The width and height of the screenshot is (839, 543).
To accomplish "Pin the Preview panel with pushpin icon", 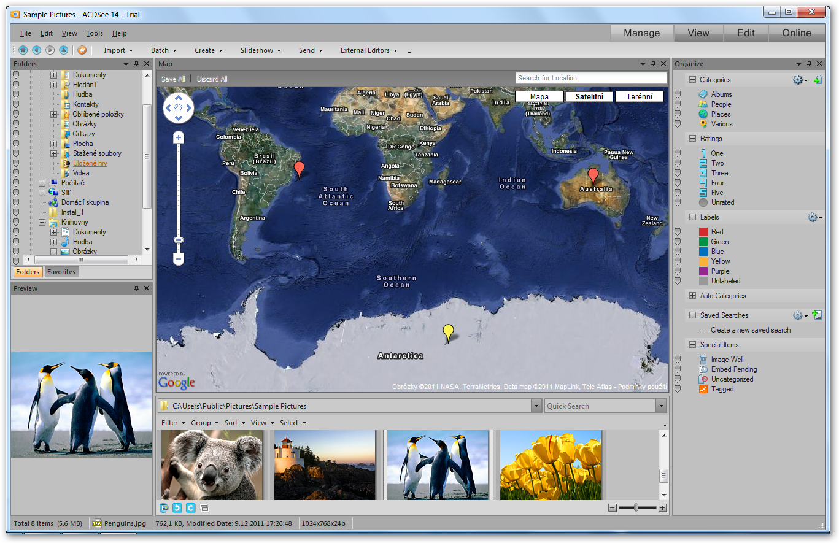I will (x=136, y=288).
